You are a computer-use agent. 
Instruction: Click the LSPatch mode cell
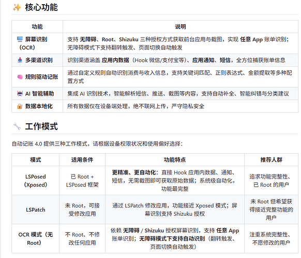[x=36, y=209]
